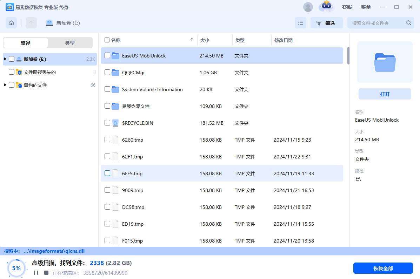Check the 6FF5.tmp checkbox
This screenshot has height=279, width=420.
(107, 173)
